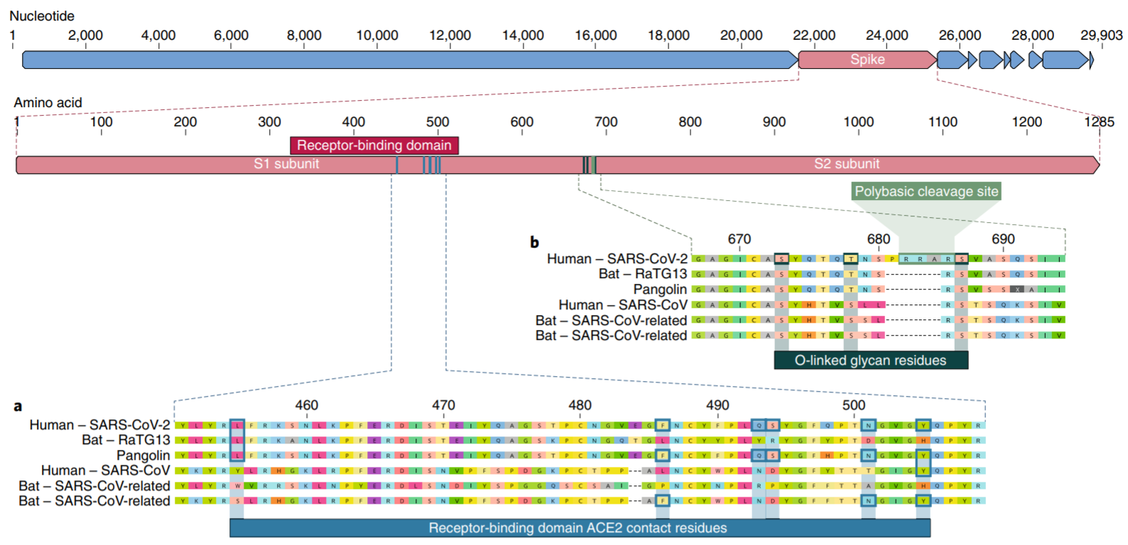This screenshot has width=1128, height=545.
Task: Click the 10,000 nucleotide tick label
Action: [x=376, y=35]
